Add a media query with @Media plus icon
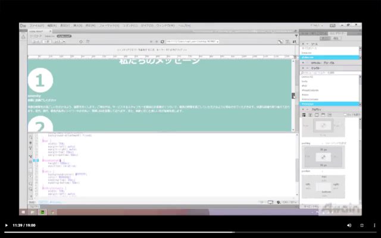Screen dimensions: 381x238 tap(303, 63)
